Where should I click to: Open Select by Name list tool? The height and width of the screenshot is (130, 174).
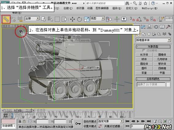coord(50,19)
